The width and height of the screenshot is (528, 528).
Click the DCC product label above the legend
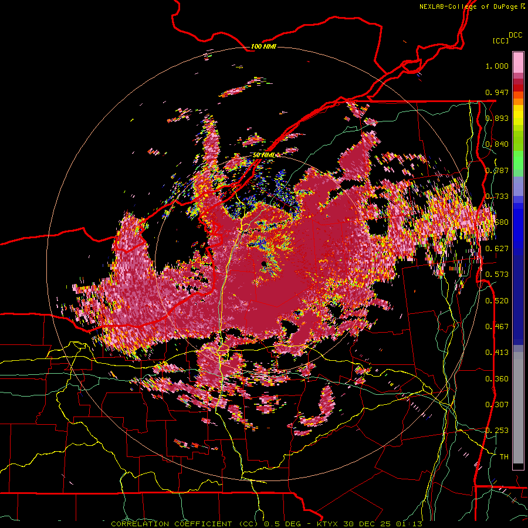(x=515, y=35)
